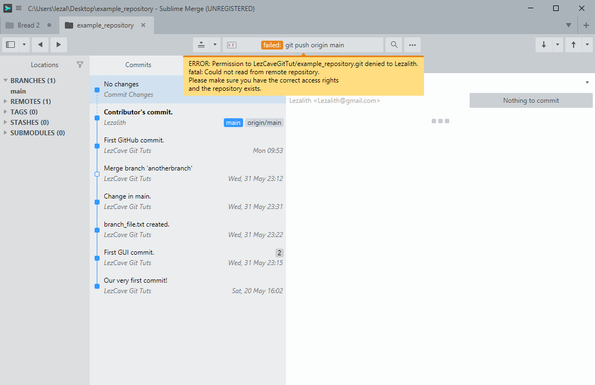595x385 pixels.
Task: Click the Lezalith author email field
Action: tap(334, 101)
